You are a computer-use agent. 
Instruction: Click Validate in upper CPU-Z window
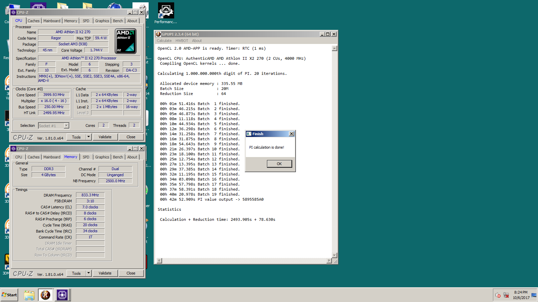pos(105,137)
